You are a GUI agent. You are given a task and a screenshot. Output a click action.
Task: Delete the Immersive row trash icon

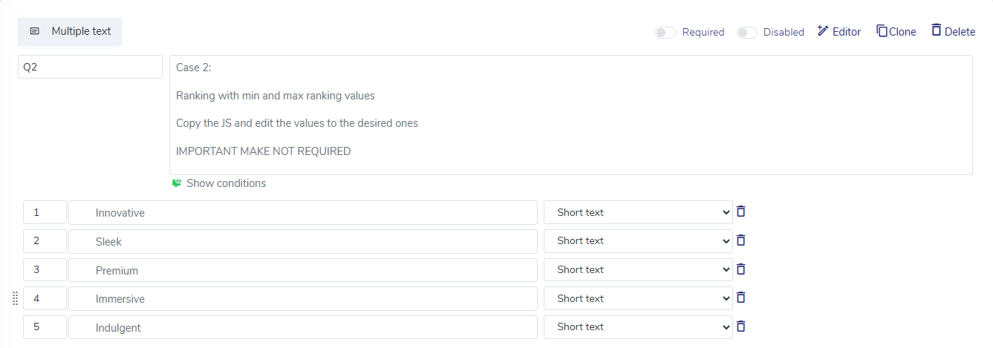click(x=740, y=298)
